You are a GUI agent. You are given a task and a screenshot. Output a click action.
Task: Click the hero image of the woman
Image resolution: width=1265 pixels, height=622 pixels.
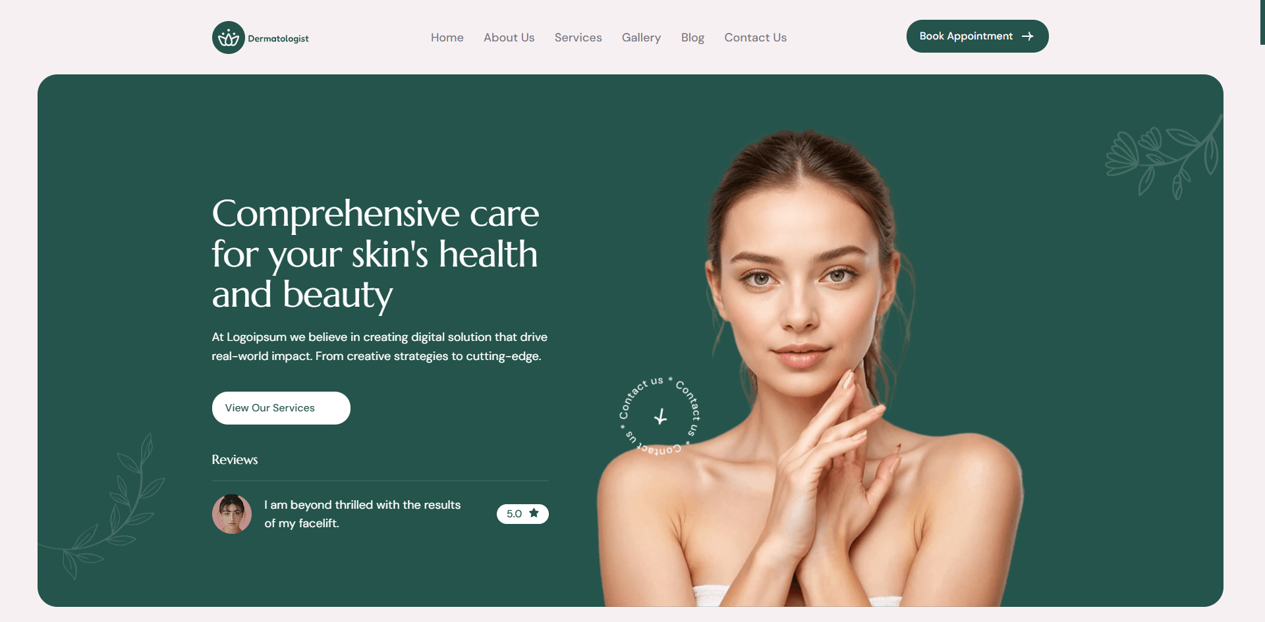[810, 367]
